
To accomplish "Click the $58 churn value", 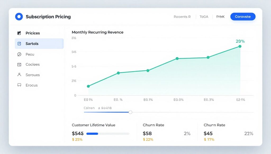I will (x=147, y=133).
